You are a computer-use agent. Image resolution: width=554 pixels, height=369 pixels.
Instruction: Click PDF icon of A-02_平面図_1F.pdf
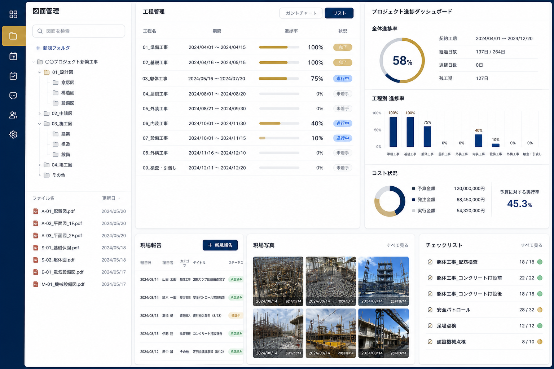pyautogui.click(x=36, y=223)
